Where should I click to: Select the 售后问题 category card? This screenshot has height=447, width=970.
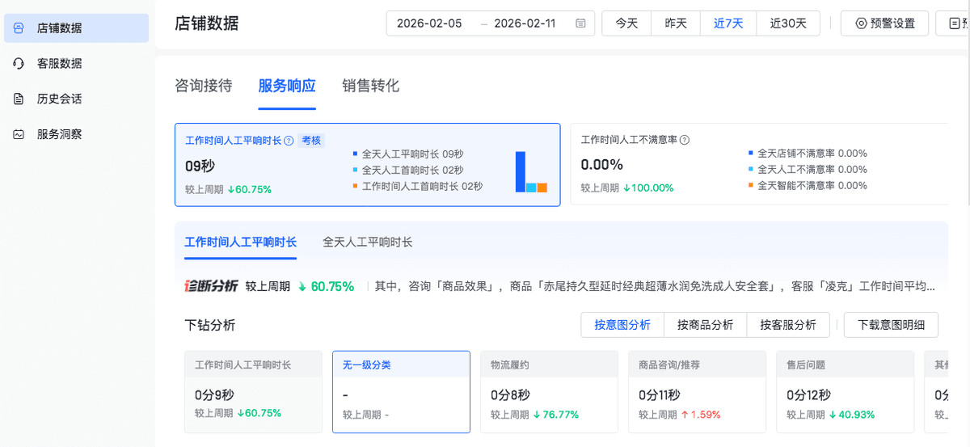click(845, 392)
